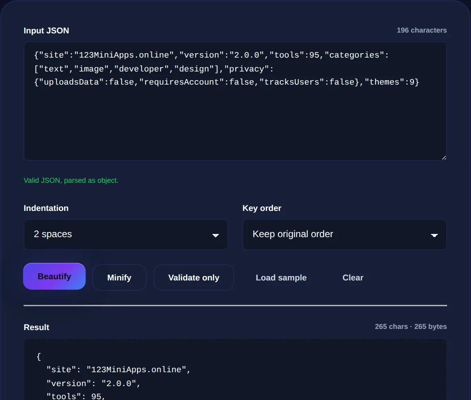Viewport: 471px width, 400px height.
Task: Run Validate only
Action: tap(194, 278)
